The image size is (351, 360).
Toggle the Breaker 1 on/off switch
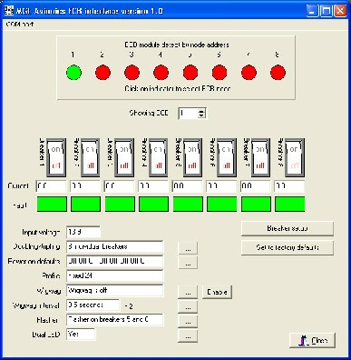(56, 157)
